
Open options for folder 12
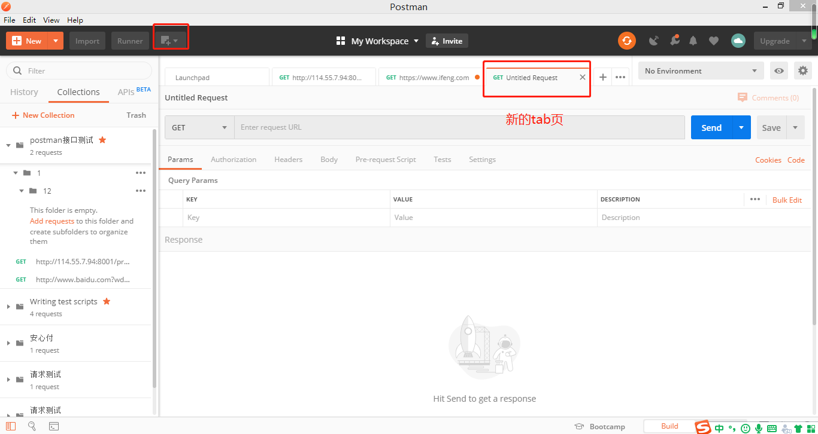141,191
